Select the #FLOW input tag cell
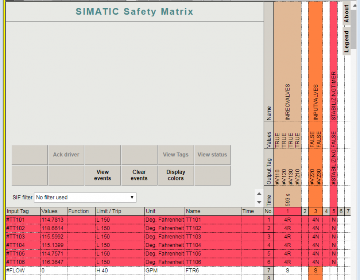 point(23,271)
